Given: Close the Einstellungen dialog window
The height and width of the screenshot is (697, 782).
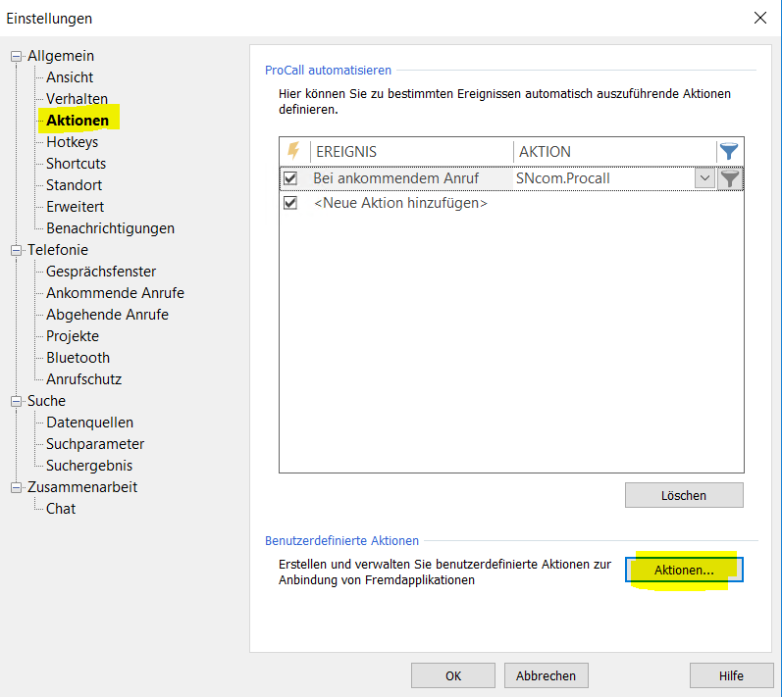Looking at the screenshot, I should [758, 18].
